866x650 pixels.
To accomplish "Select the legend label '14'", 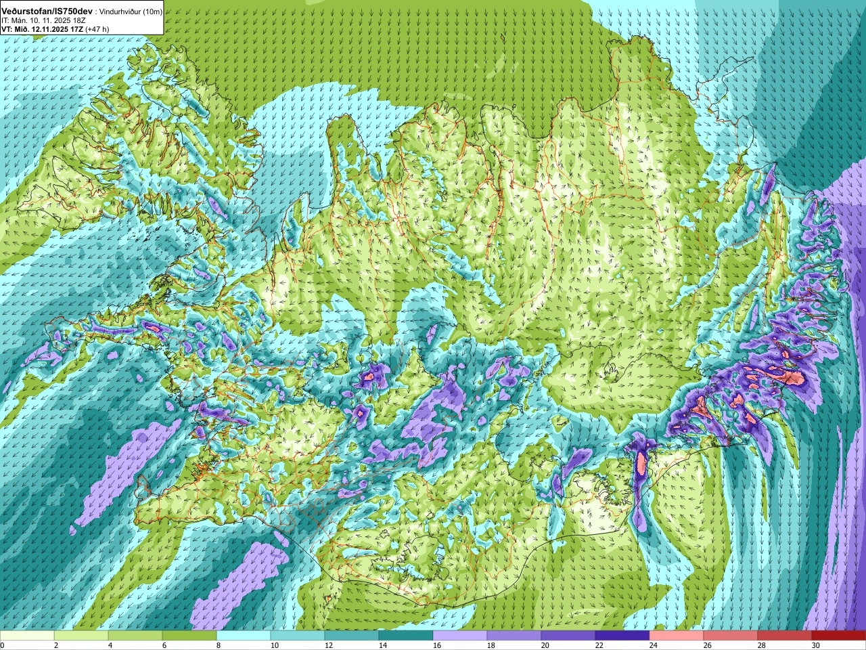I will point(382,645).
